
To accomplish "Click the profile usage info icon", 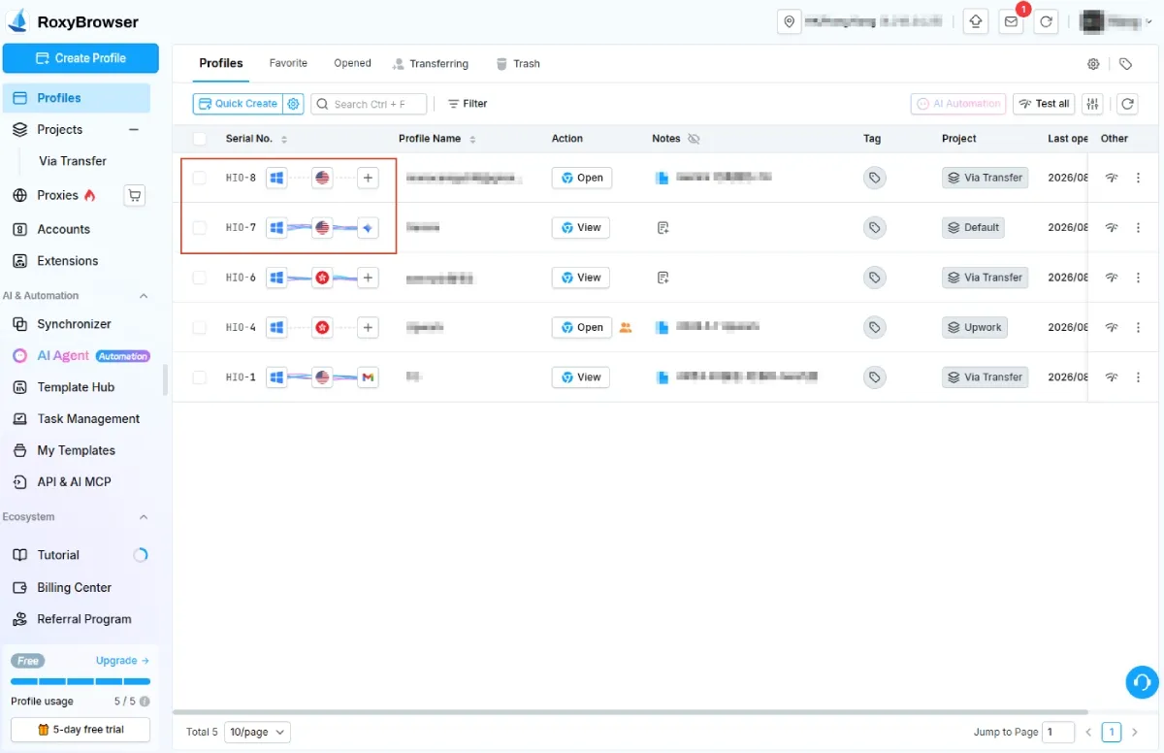I will click(x=145, y=702).
